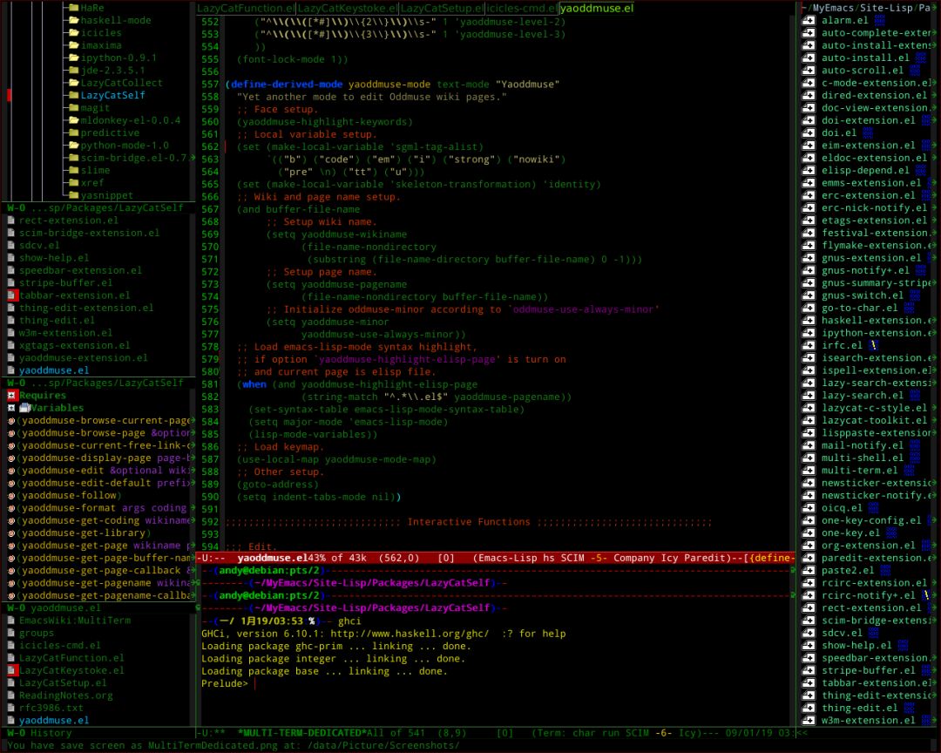Click the function icon beside yaoddmuse-follow
The width and height of the screenshot is (941, 753).
(x=11, y=496)
